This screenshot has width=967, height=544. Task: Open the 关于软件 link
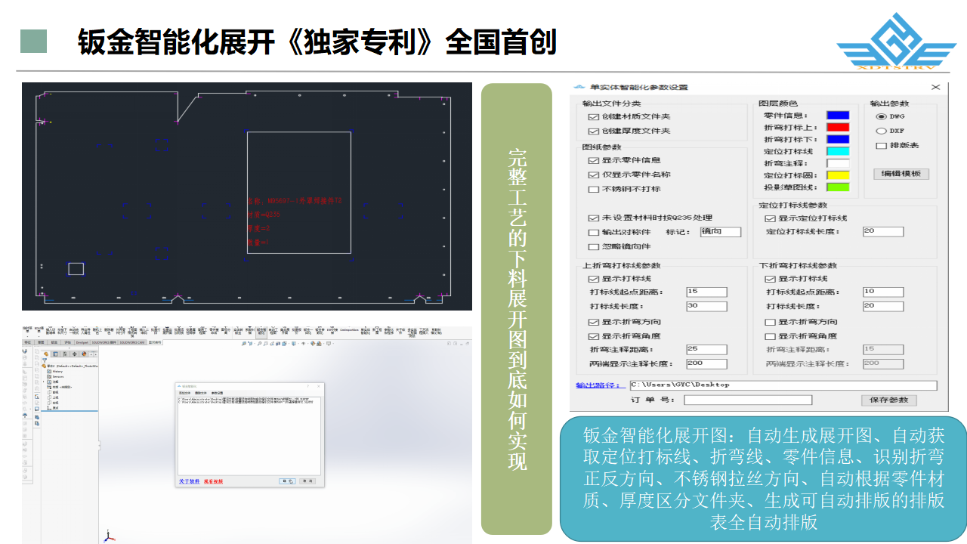coord(189,481)
